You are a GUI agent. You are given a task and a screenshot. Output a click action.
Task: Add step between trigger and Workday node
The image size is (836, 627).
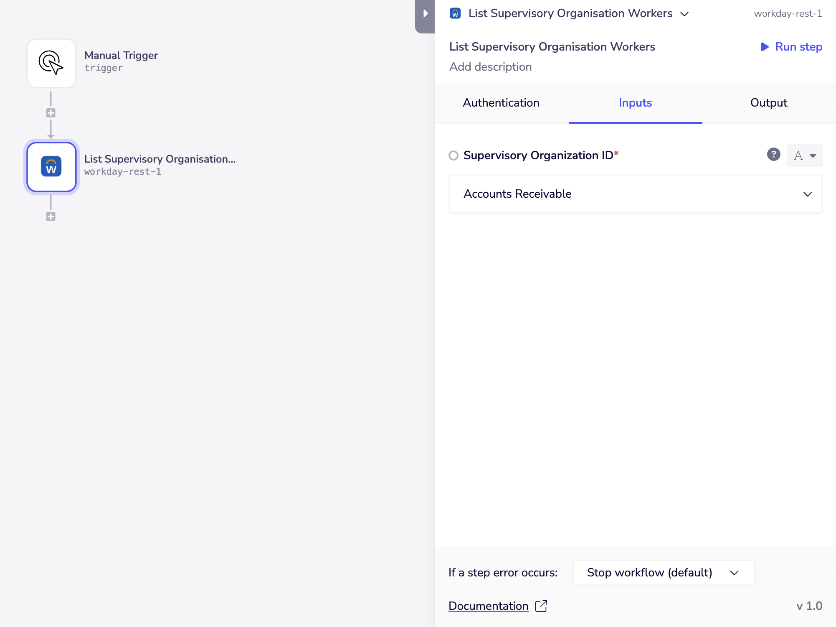[51, 113]
